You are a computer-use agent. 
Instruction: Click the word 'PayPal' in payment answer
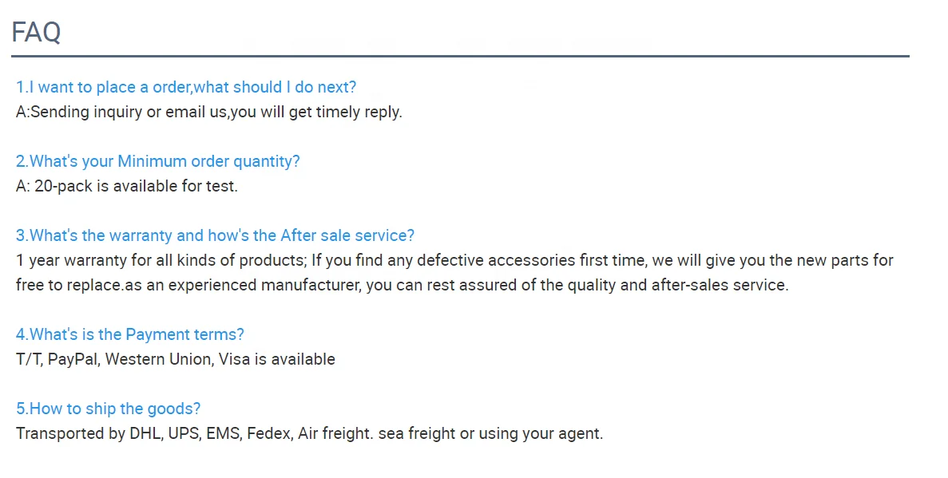(73, 359)
